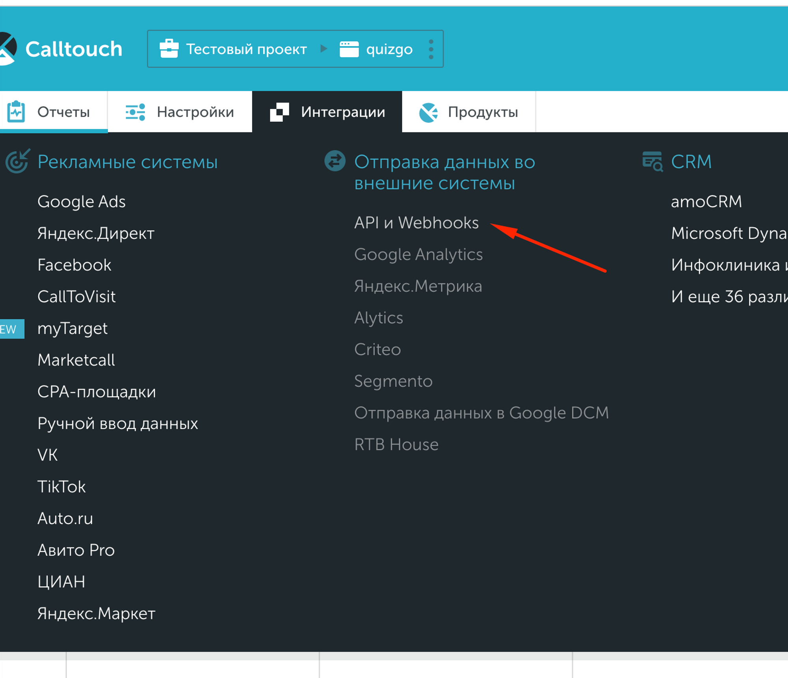The width and height of the screenshot is (788, 678).
Task: Click the CRM section icon
Action: tap(652, 162)
